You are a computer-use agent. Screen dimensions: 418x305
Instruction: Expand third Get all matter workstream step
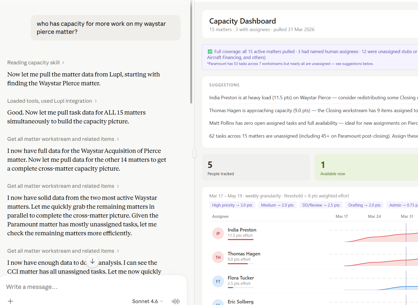click(x=63, y=251)
